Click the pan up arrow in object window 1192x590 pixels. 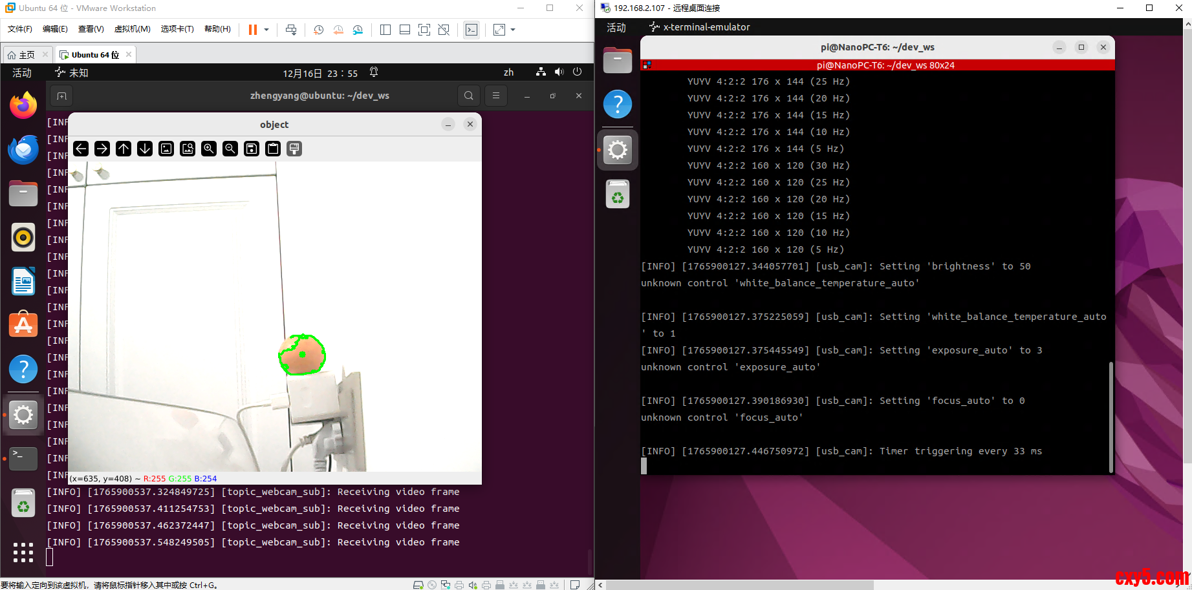pos(124,149)
